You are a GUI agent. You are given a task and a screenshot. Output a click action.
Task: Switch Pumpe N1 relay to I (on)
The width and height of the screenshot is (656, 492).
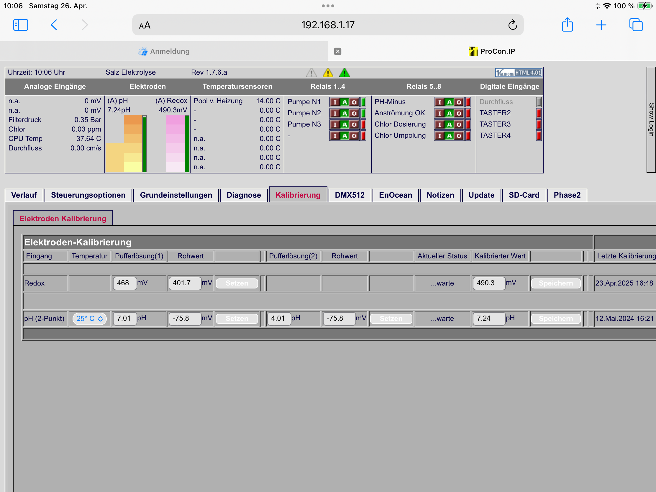point(335,102)
